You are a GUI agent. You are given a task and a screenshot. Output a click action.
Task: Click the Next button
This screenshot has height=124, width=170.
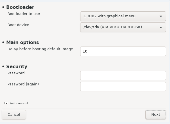click(x=156, y=115)
